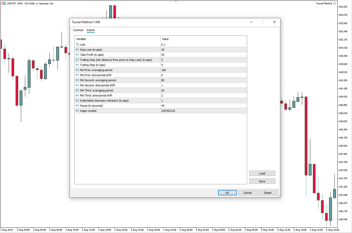Edit Indentation between indicators value
The image size is (352, 233).
coord(204,101)
